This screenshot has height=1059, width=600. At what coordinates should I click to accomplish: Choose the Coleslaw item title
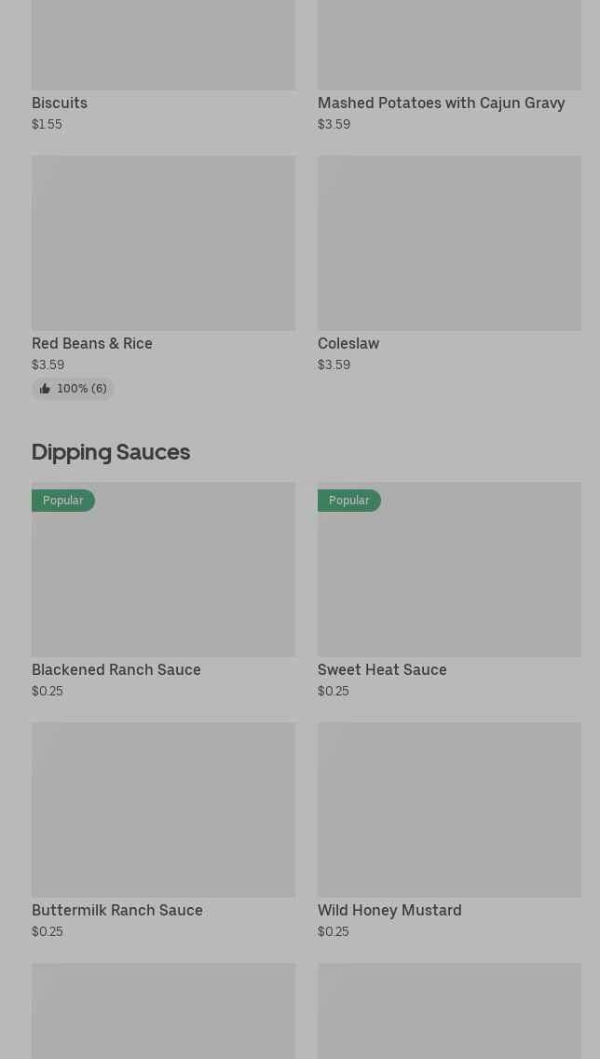pos(348,343)
